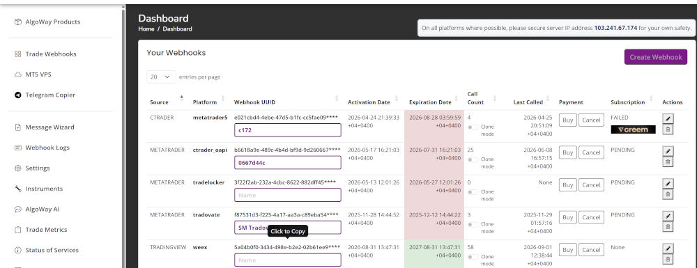Viewport: 697px width, 268px height.
Task: Open the entries per page dropdown
Action: tap(161, 77)
